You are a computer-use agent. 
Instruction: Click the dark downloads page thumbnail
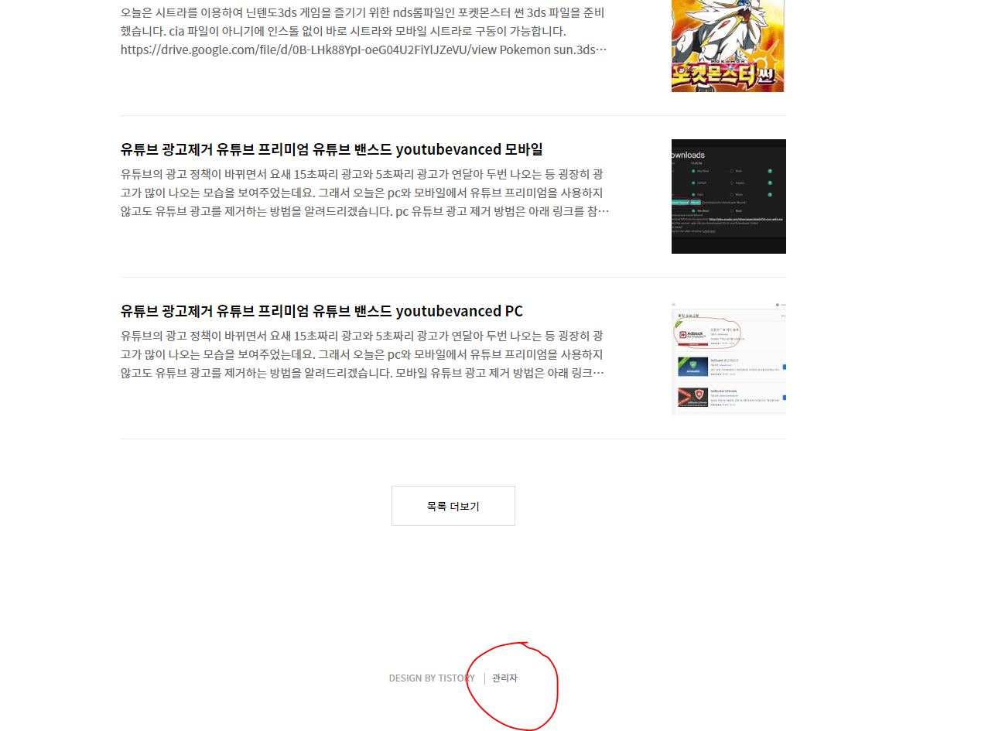pos(729,196)
